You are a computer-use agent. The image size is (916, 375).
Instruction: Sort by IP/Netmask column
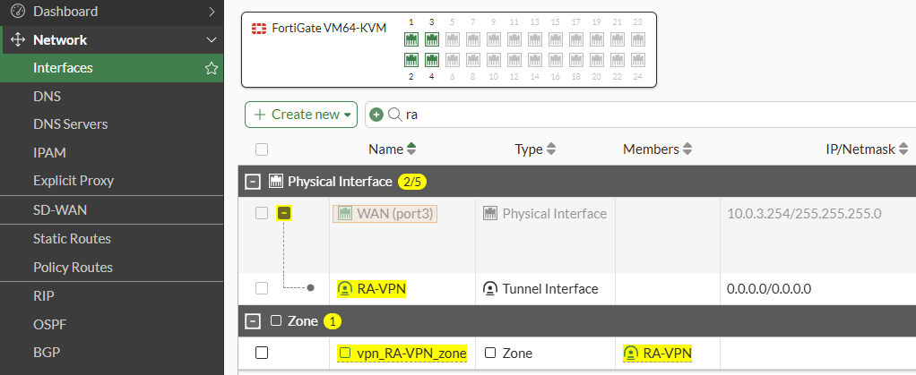tap(867, 149)
